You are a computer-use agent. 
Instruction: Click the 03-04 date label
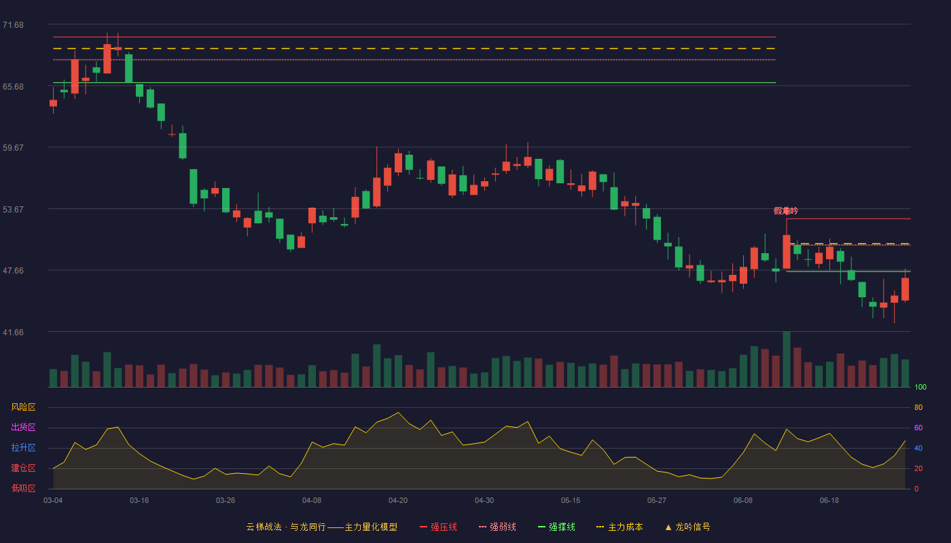[53, 500]
